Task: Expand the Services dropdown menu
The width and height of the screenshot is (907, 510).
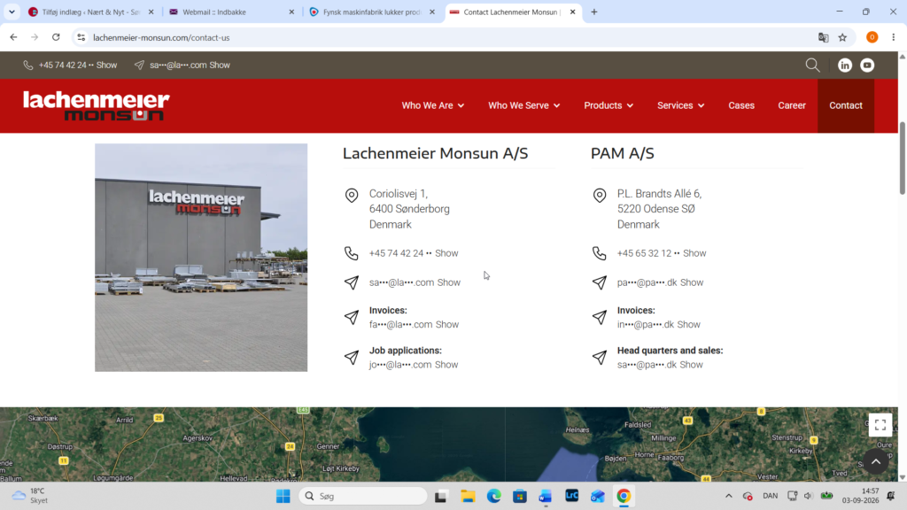Action: click(680, 106)
